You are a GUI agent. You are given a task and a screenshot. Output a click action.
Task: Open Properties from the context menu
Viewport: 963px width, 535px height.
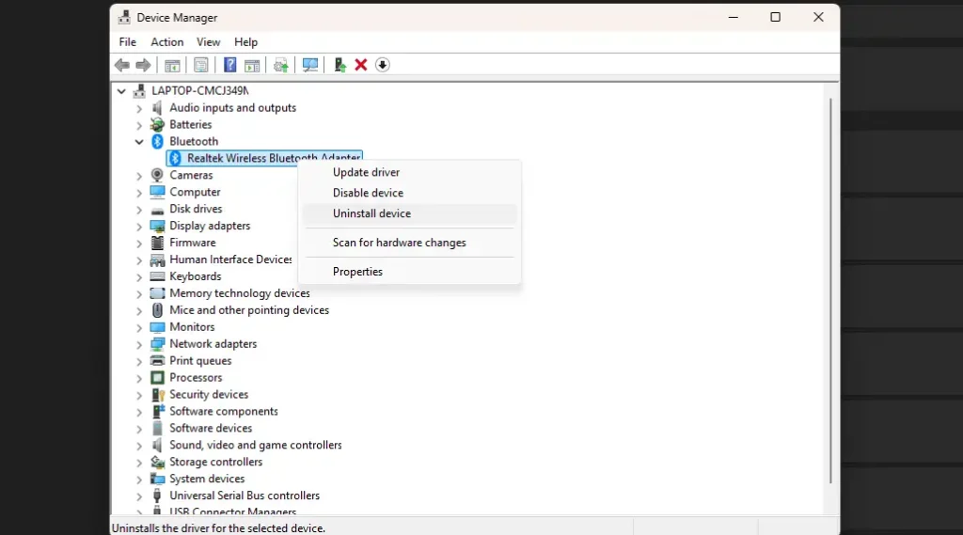click(x=410, y=272)
